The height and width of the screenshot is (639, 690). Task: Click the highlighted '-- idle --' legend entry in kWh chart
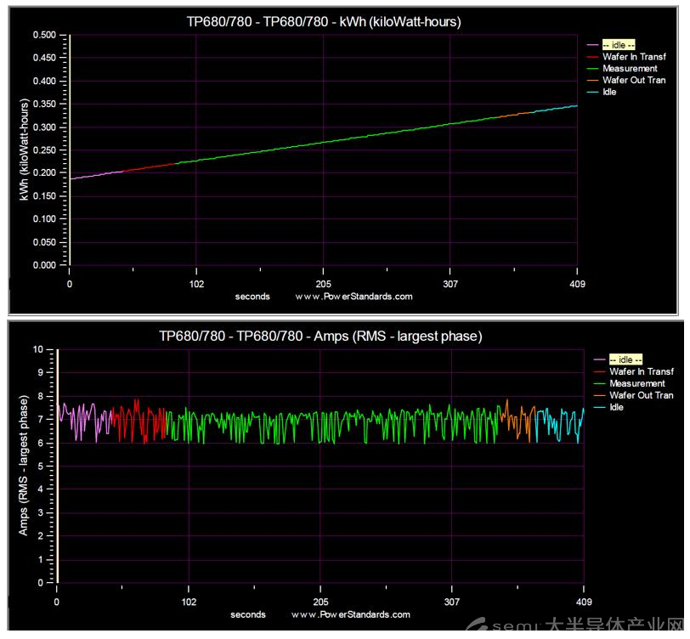(x=619, y=44)
